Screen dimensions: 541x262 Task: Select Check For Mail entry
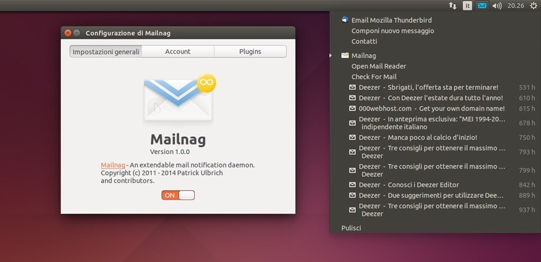pos(373,77)
